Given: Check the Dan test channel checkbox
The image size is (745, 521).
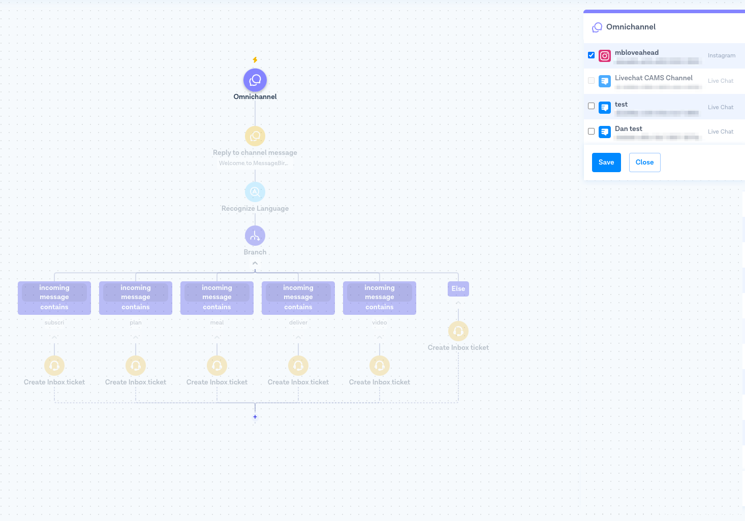Looking at the screenshot, I should click(x=591, y=132).
